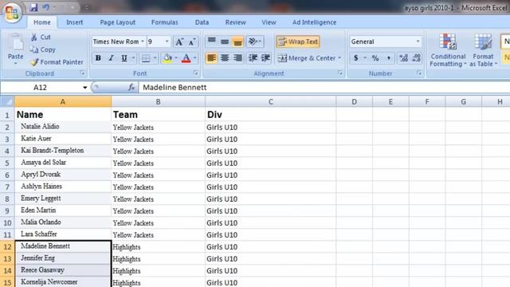Switch to the Home tab
This screenshot has height=287, width=510.
tap(42, 22)
